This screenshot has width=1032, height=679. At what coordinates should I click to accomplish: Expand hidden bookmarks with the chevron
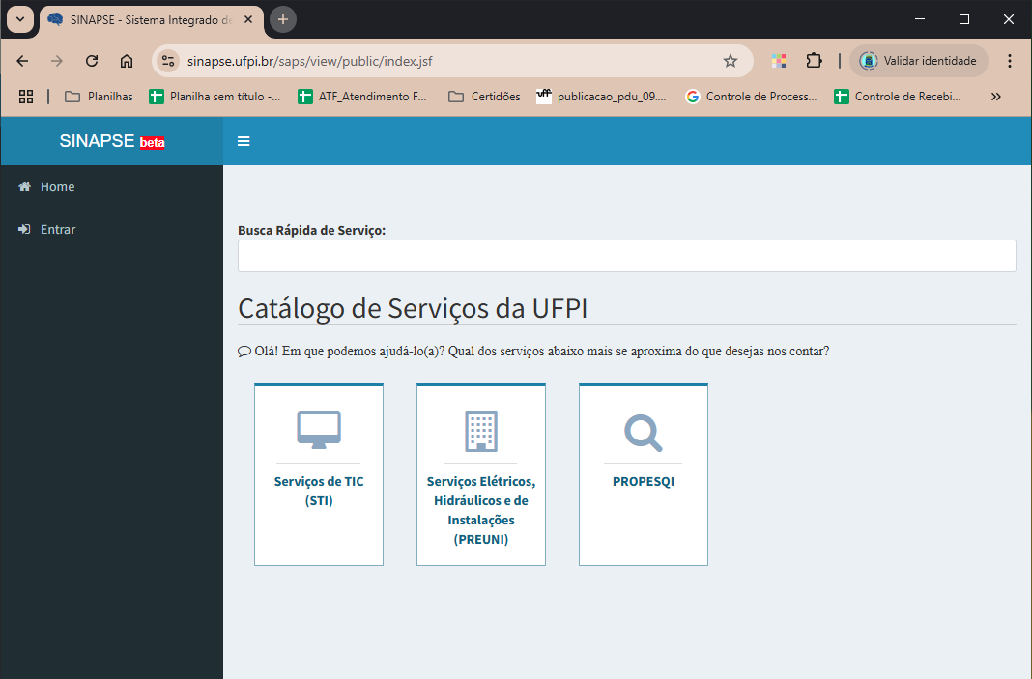pyautogui.click(x=996, y=97)
